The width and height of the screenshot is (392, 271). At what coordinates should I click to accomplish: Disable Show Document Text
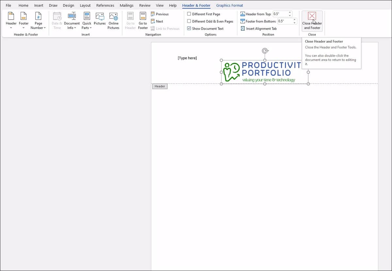pyautogui.click(x=189, y=28)
